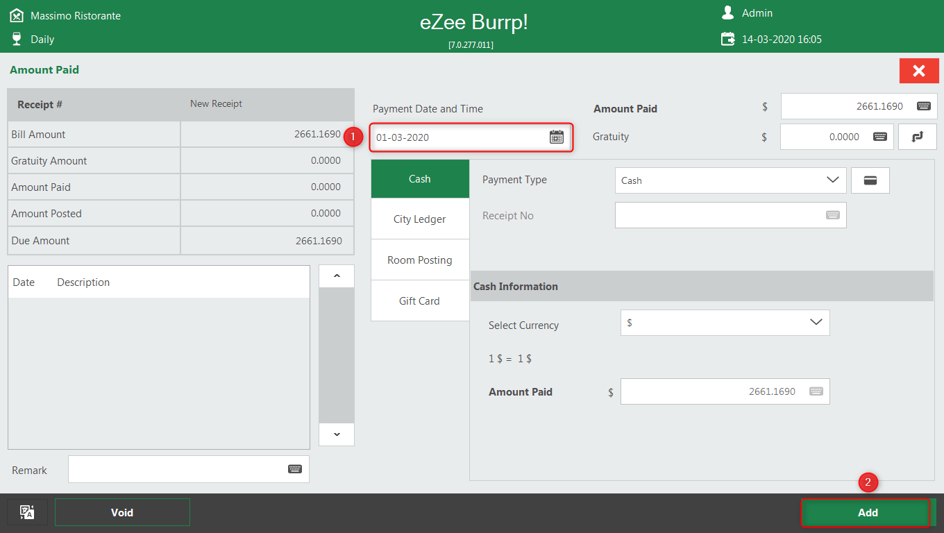Image resolution: width=944 pixels, height=533 pixels.
Task: Click the Cash Information section header
Action: (702, 286)
